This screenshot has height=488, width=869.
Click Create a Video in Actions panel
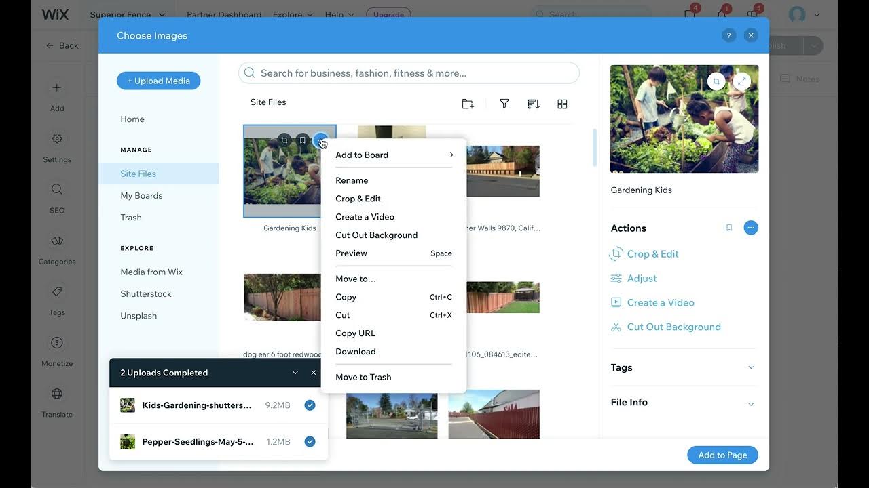tap(652, 302)
